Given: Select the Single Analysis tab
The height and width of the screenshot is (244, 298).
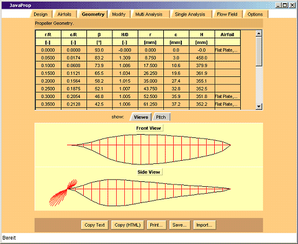Looking at the screenshot, I should [190, 14].
